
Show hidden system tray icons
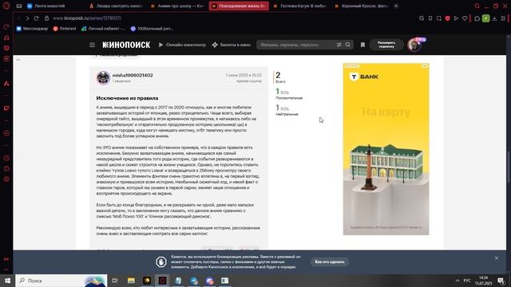tap(458, 281)
